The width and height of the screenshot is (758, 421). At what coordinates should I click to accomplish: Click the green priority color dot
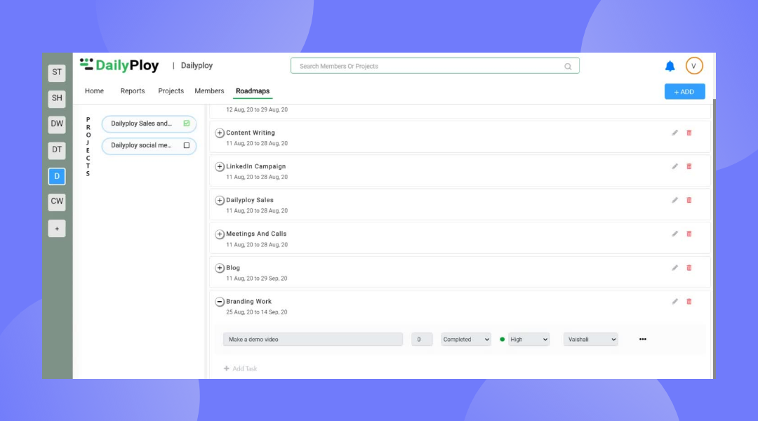pos(503,340)
